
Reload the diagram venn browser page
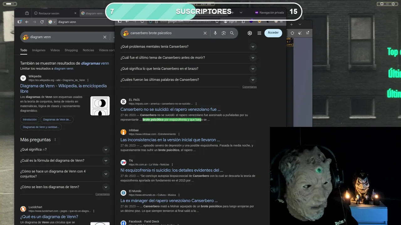coord(42,22)
